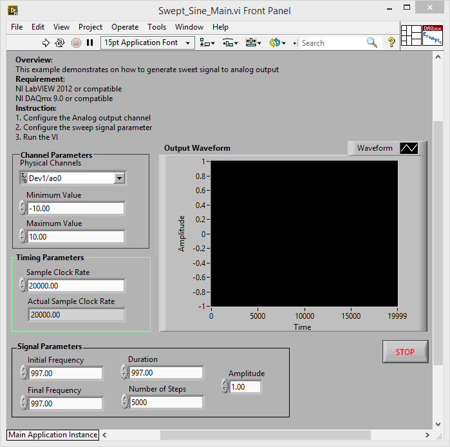Click the Number of Steps field

pos(166,403)
